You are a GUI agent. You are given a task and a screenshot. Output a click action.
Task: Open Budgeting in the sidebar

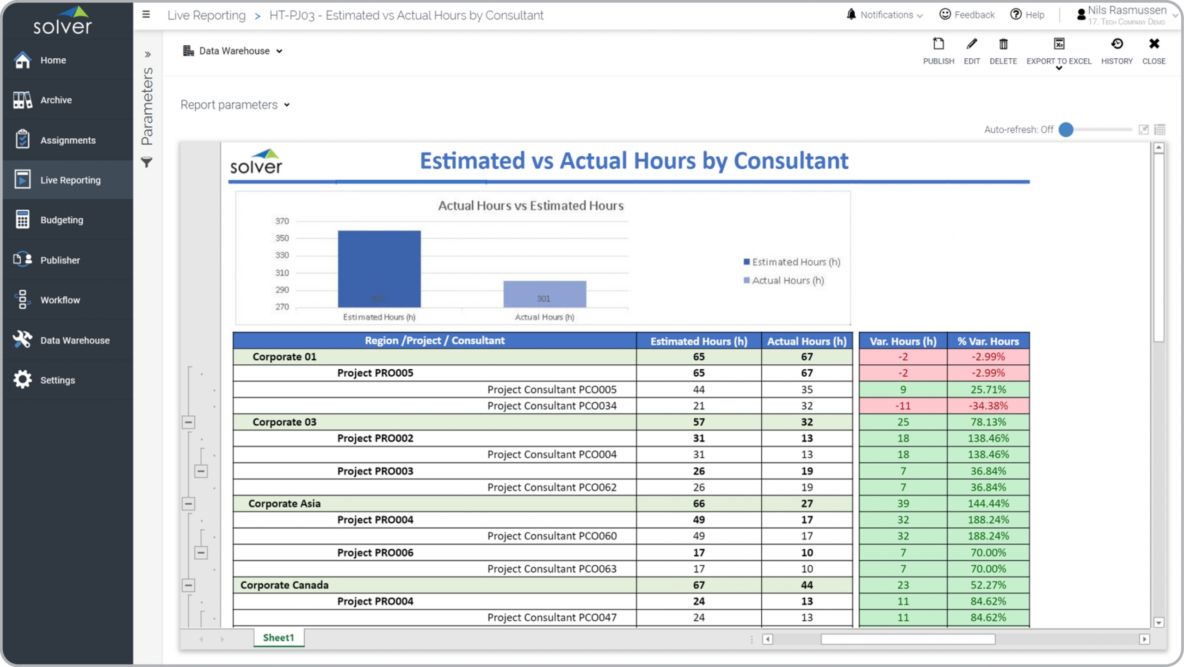click(62, 220)
